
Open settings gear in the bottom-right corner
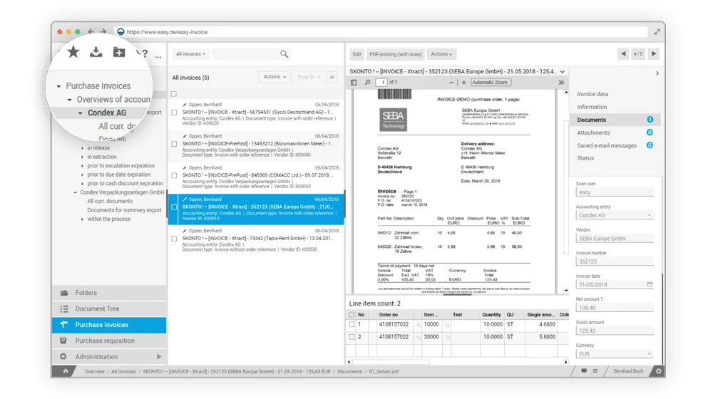coord(658,371)
